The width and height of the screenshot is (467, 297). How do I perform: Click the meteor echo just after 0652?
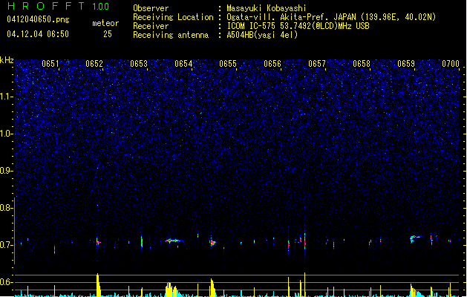point(98,242)
